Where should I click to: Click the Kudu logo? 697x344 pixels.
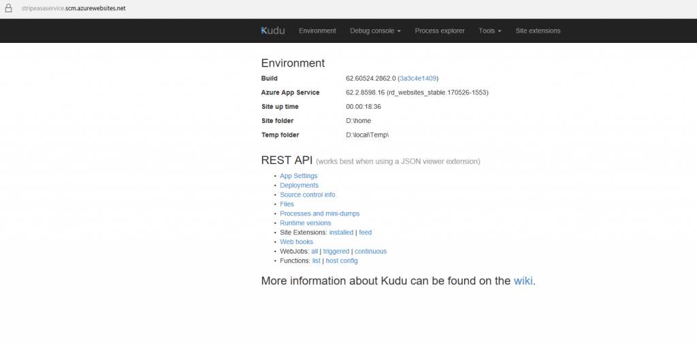(273, 31)
